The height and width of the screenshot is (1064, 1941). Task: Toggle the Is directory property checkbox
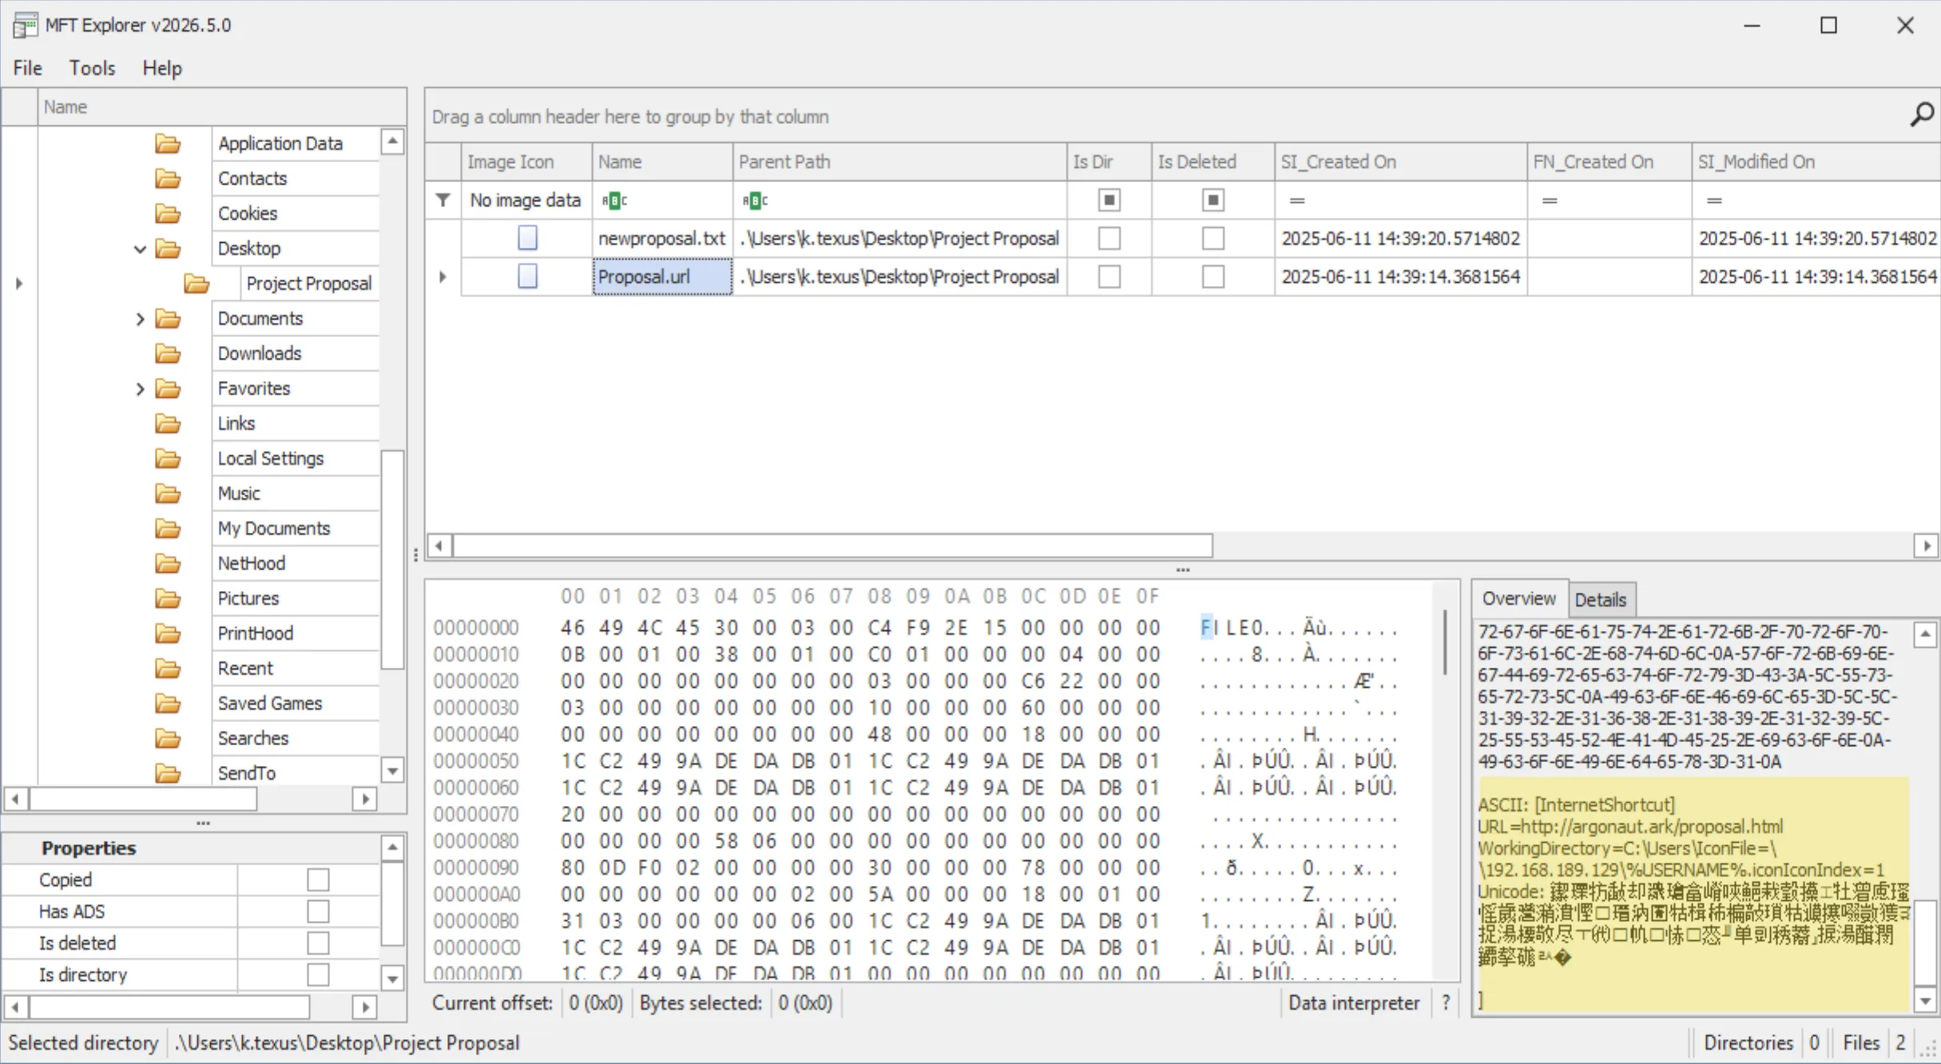coord(318,975)
